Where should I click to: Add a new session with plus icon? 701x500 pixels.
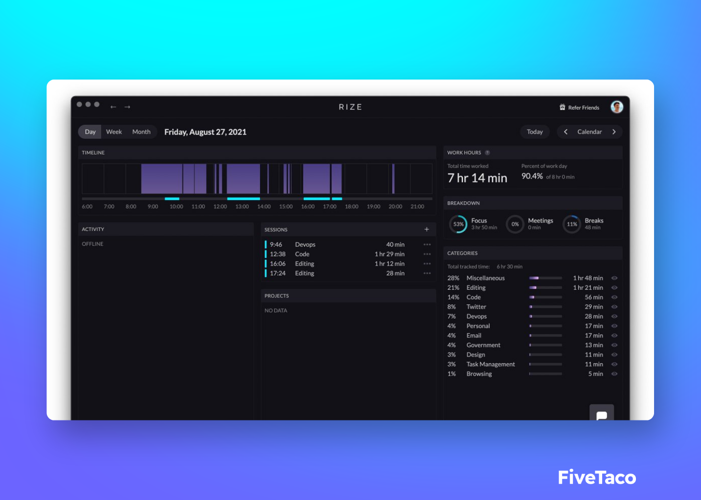[x=427, y=229]
